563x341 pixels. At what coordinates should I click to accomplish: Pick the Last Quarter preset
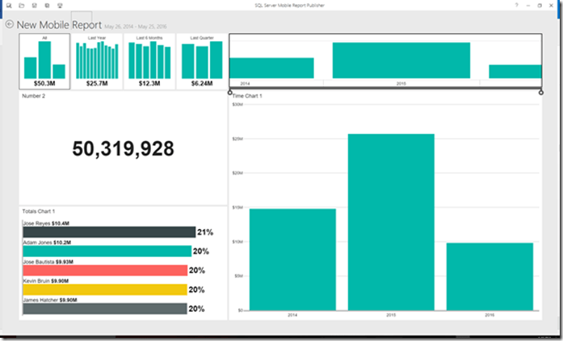(x=202, y=61)
